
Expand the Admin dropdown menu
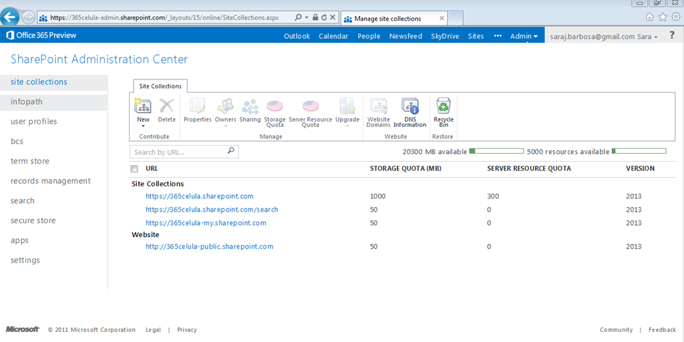click(524, 36)
